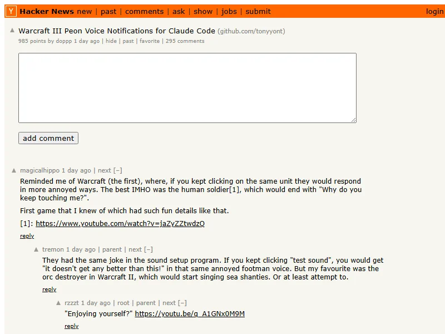Open the 'new' stories page
Image resolution: width=445 pixels, height=334 pixels.
click(x=85, y=11)
